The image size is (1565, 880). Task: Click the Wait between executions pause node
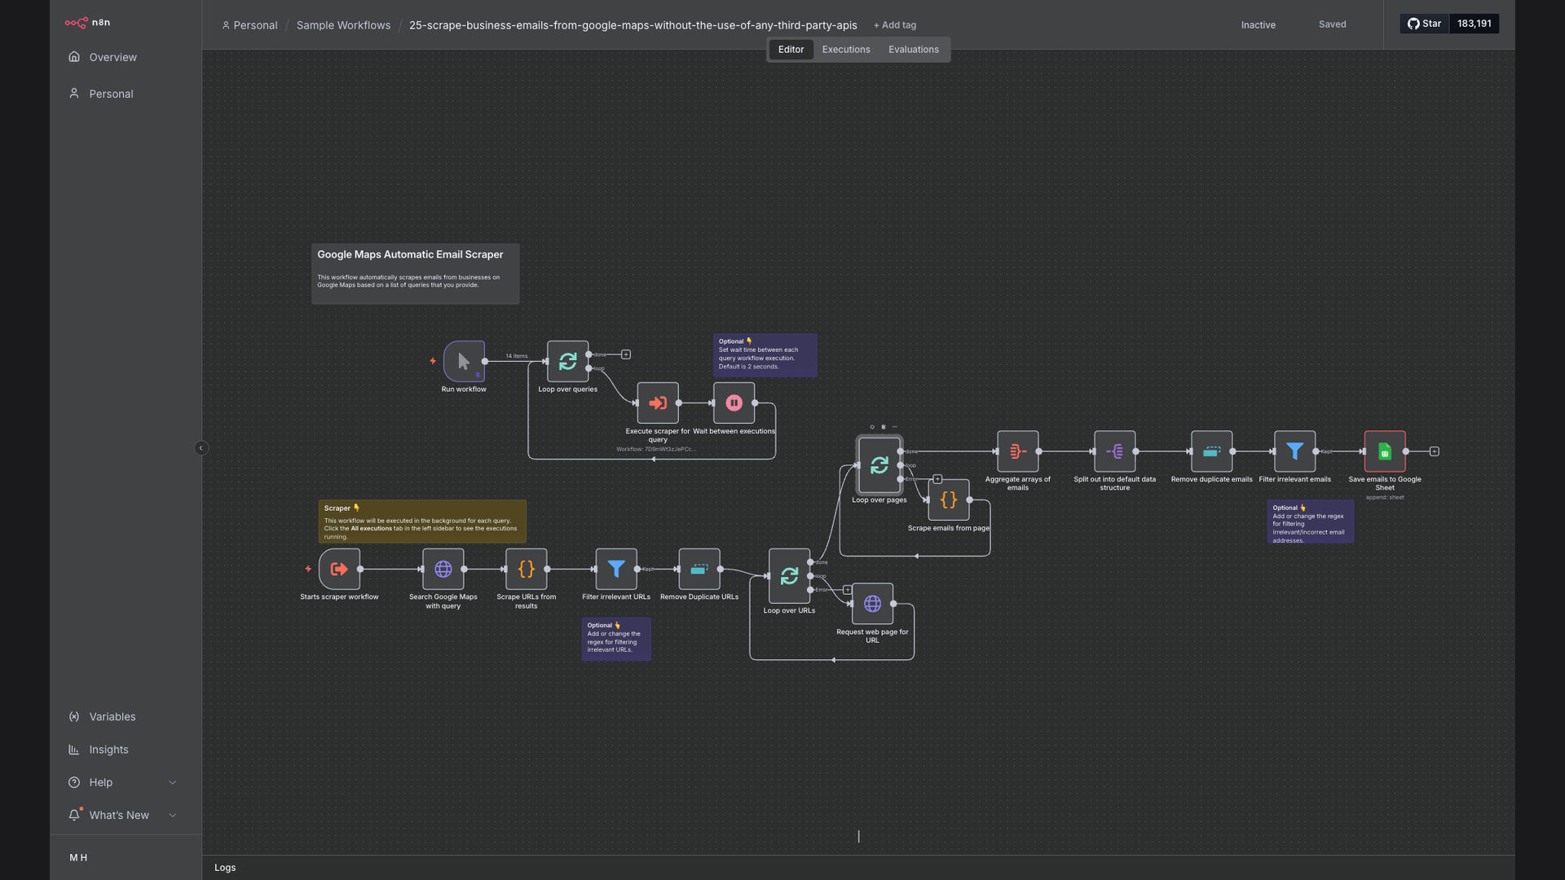(x=734, y=403)
